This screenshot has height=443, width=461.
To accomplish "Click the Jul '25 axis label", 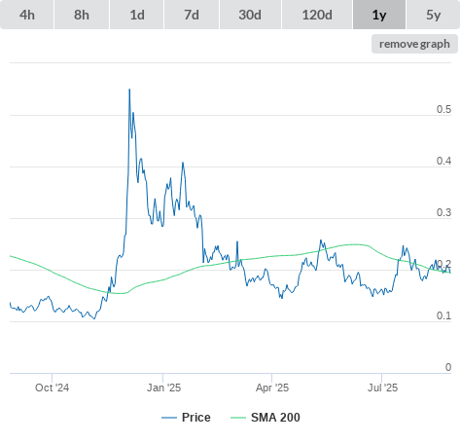I will tap(382, 388).
